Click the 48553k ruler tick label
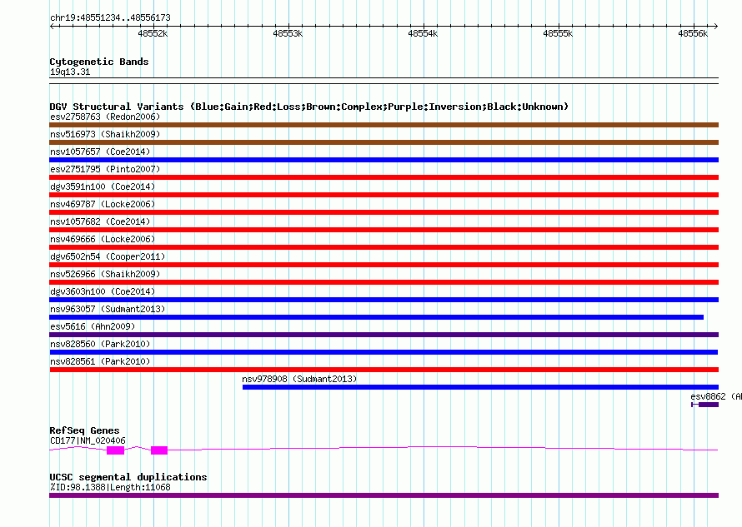 (x=288, y=33)
